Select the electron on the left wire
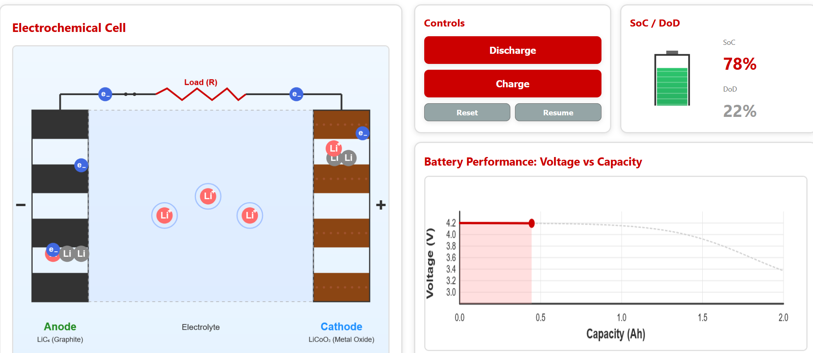This screenshot has height=353, width=813. (104, 94)
